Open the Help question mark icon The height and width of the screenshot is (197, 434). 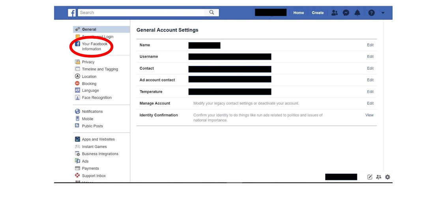pyautogui.click(x=371, y=13)
